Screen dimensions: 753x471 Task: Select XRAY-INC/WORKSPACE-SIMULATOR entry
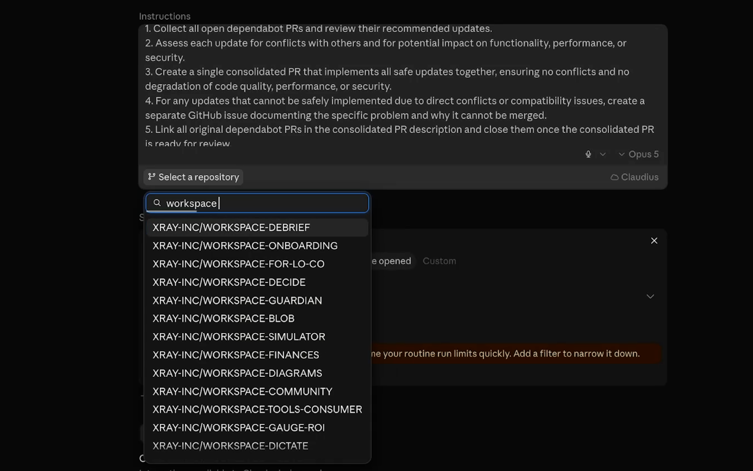pyautogui.click(x=257, y=337)
